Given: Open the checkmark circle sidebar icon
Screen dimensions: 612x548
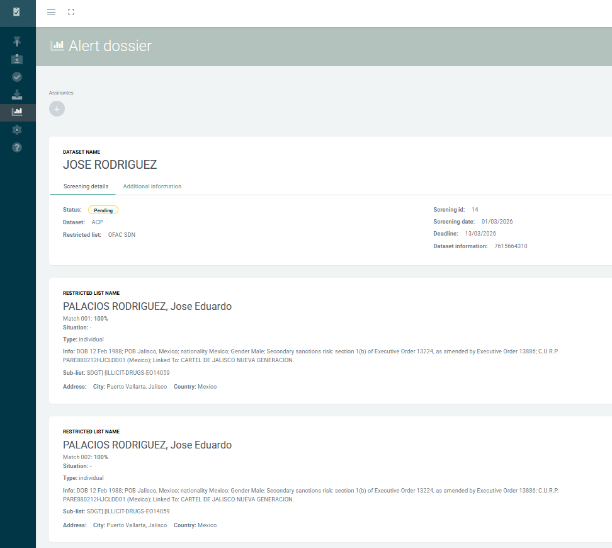Looking at the screenshot, I should 17,77.
